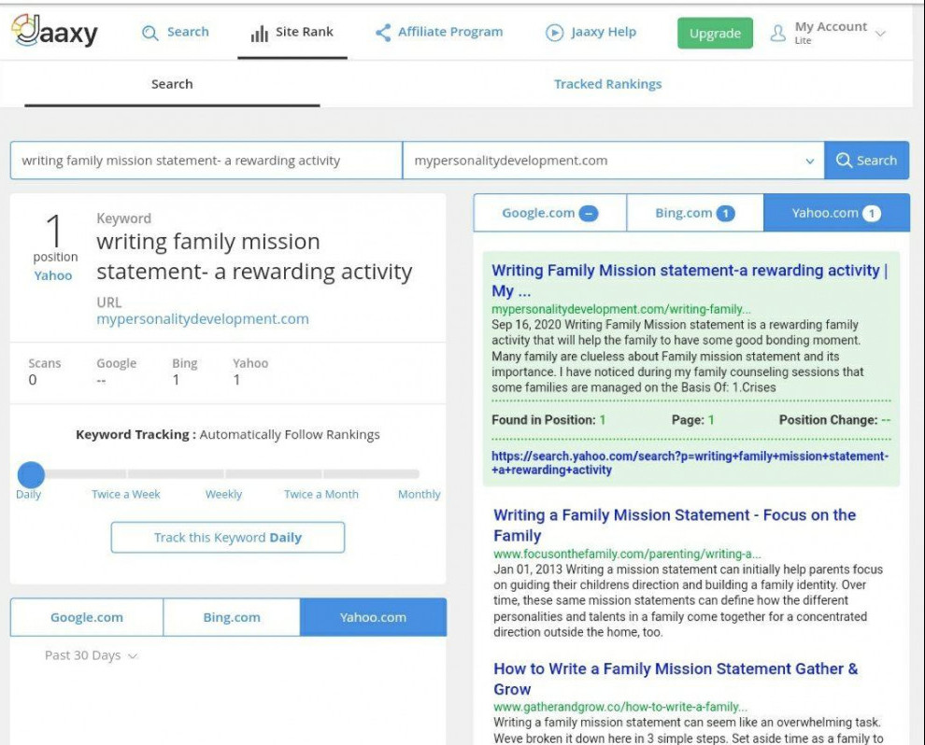Expand the My Account dropdown chevron

pyautogui.click(x=880, y=34)
